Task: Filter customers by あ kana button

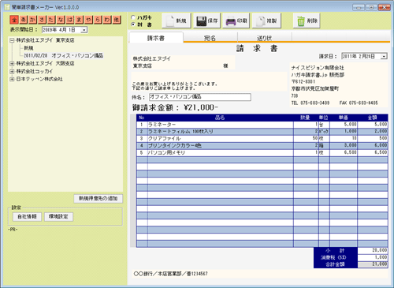Action: tap(24, 20)
